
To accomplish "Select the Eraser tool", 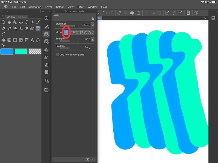I will click(27, 29).
